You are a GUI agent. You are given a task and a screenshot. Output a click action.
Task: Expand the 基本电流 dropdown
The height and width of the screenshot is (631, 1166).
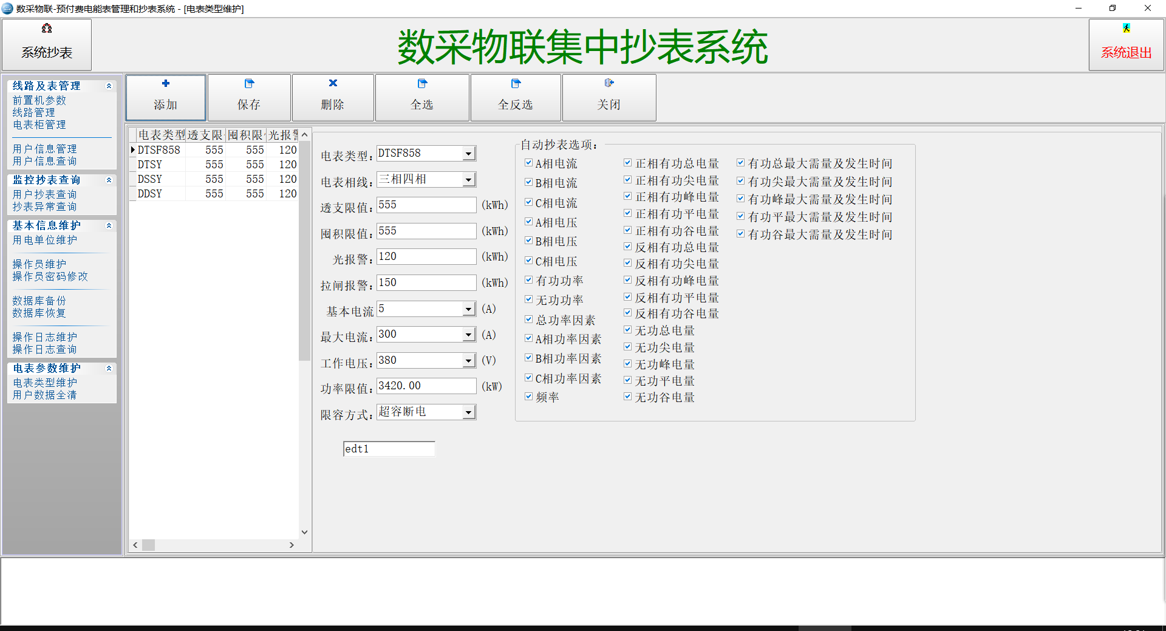click(468, 309)
